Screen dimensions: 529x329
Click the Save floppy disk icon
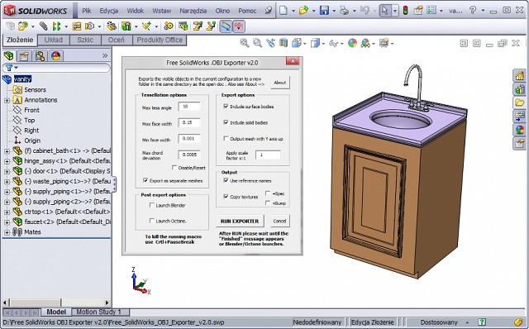[324, 11]
